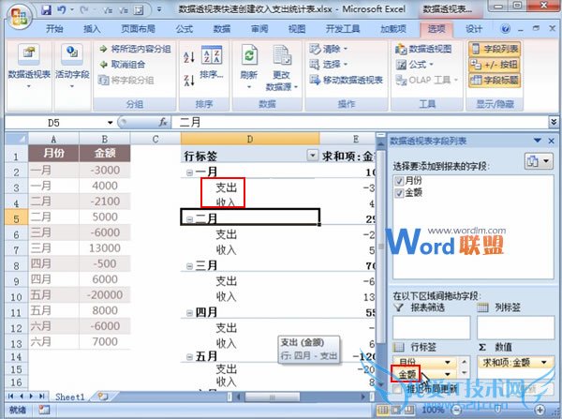Select cell B7 with value 13000
The image size is (562, 419).
coord(104,248)
